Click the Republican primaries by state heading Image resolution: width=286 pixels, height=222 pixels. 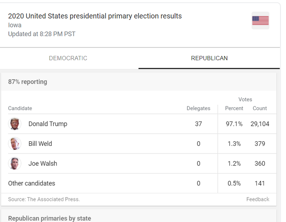50,218
